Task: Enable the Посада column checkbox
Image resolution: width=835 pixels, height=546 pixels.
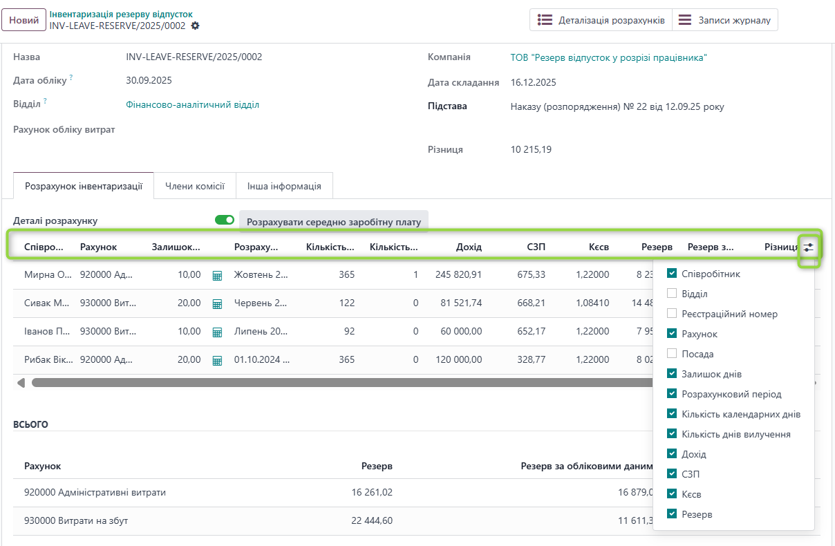Action: point(672,354)
